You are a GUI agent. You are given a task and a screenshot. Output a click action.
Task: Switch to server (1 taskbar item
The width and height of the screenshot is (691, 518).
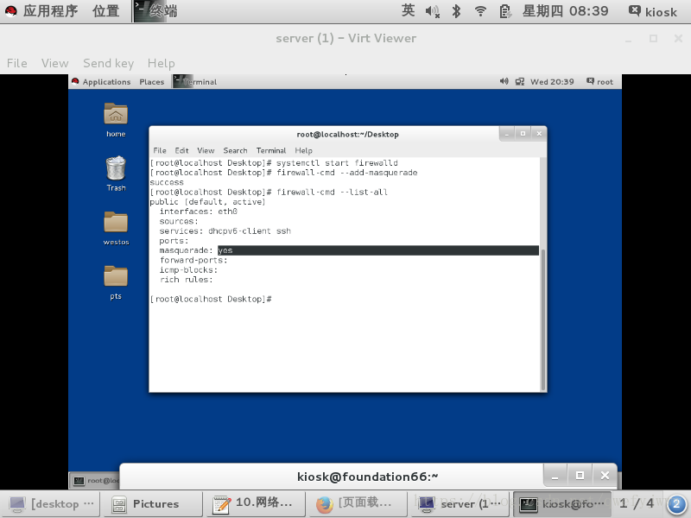(460, 503)
